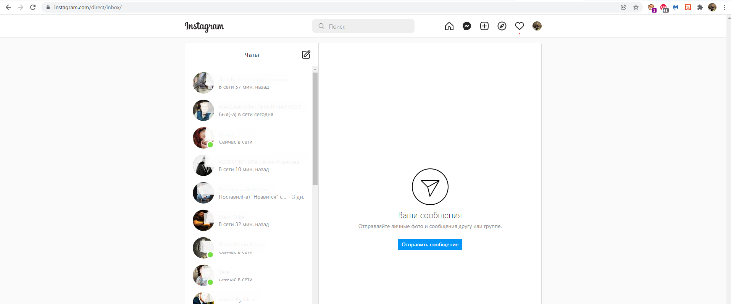
Task: Open the Chrome extensions puzzle menu
Action: tap(700, 7)
